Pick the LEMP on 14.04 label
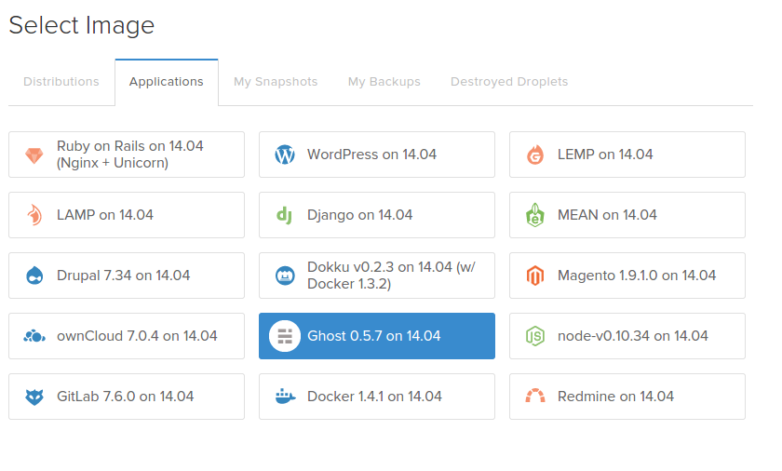782x471 pixels. pos(605,155)
